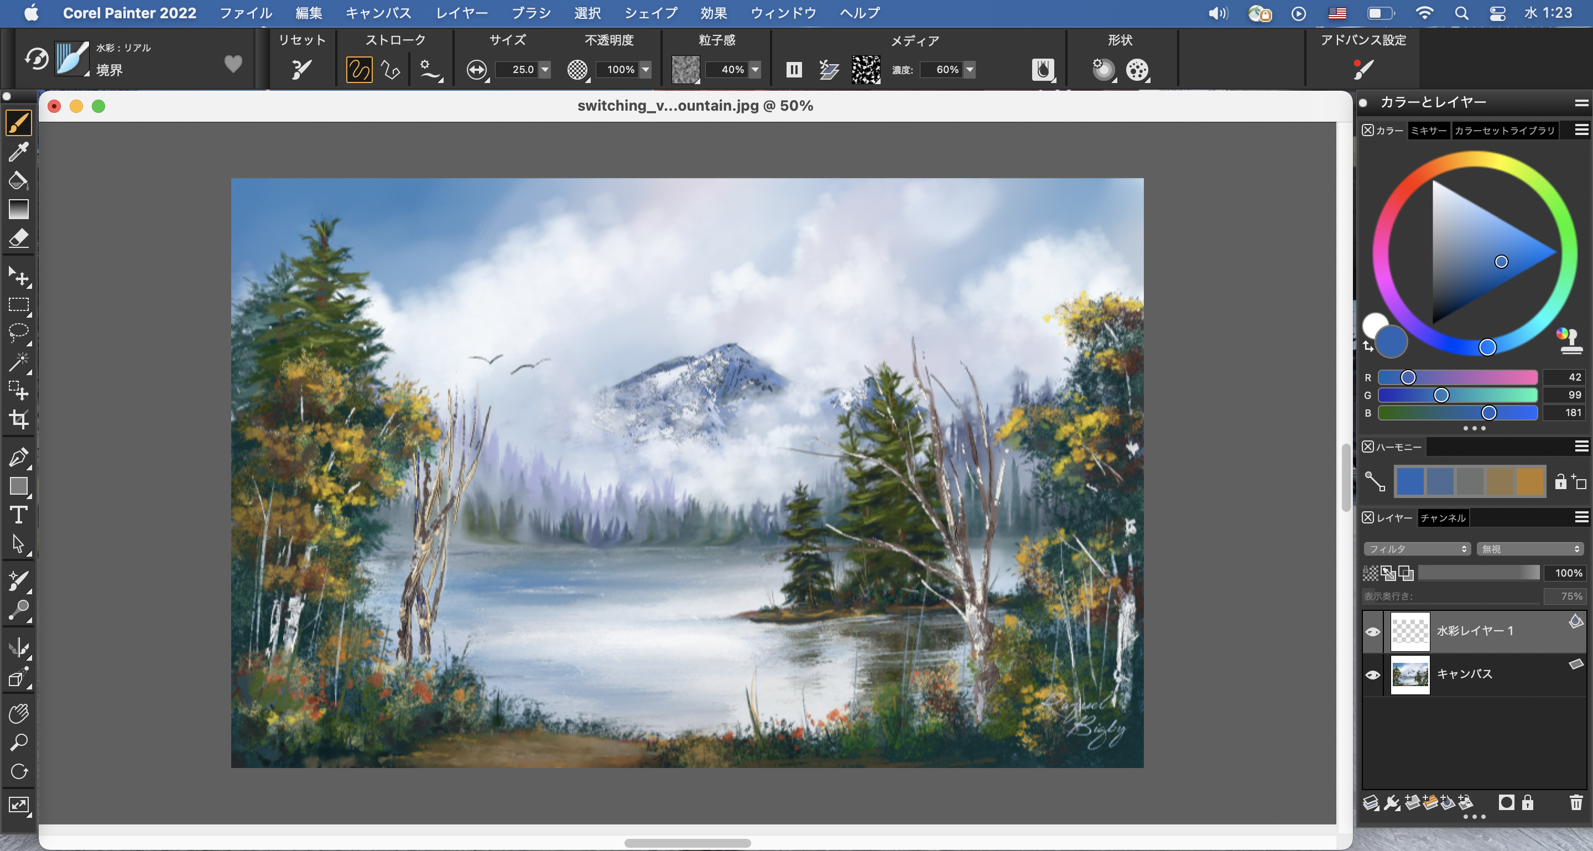1593x851 pixels.
Task: Open the サイズ 25.0 dropdown arrow
Action: coord(545,69)
